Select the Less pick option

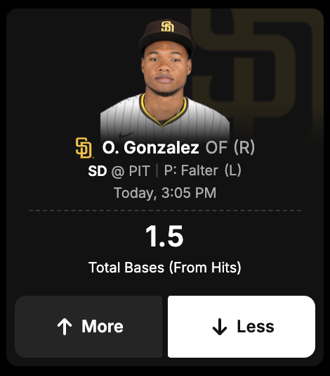[x=242, y=327]
